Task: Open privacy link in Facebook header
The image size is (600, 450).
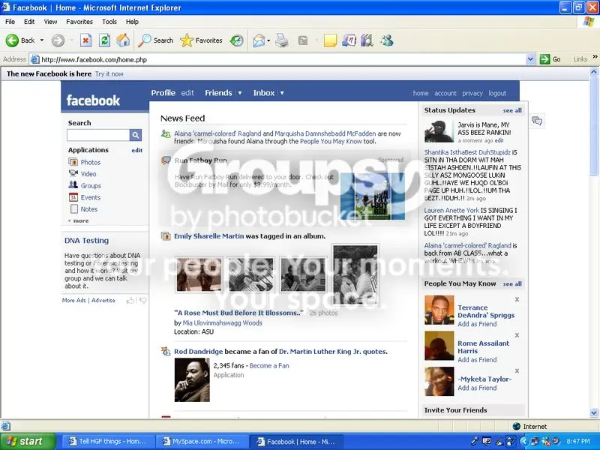Action: pyautogui.click(x=472, y=93)
